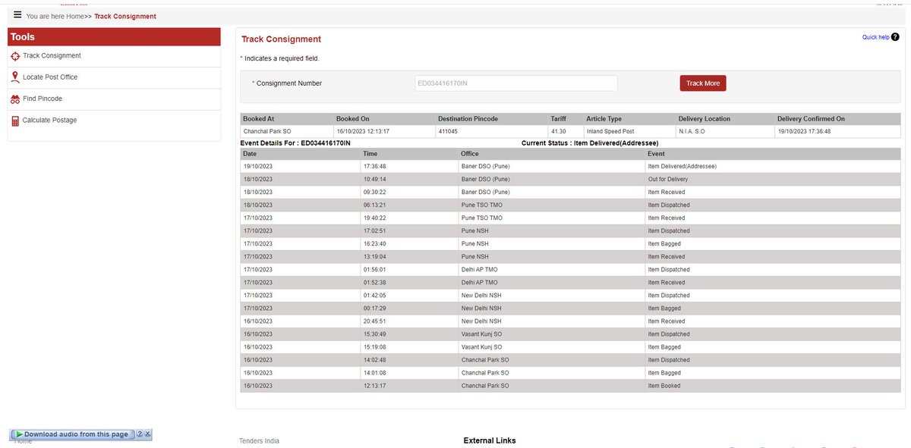911x448 pixels.
Task: Click the Consignment Number input field
Action: pyautogui.click(x=515, y=83)
